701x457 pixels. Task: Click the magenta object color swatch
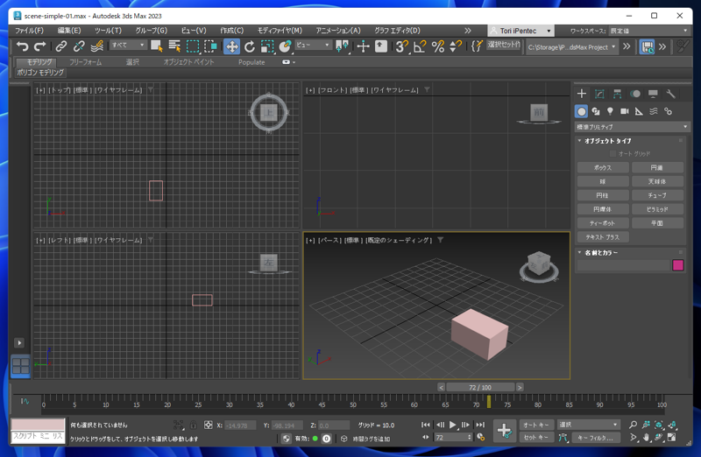pos(677,265)
